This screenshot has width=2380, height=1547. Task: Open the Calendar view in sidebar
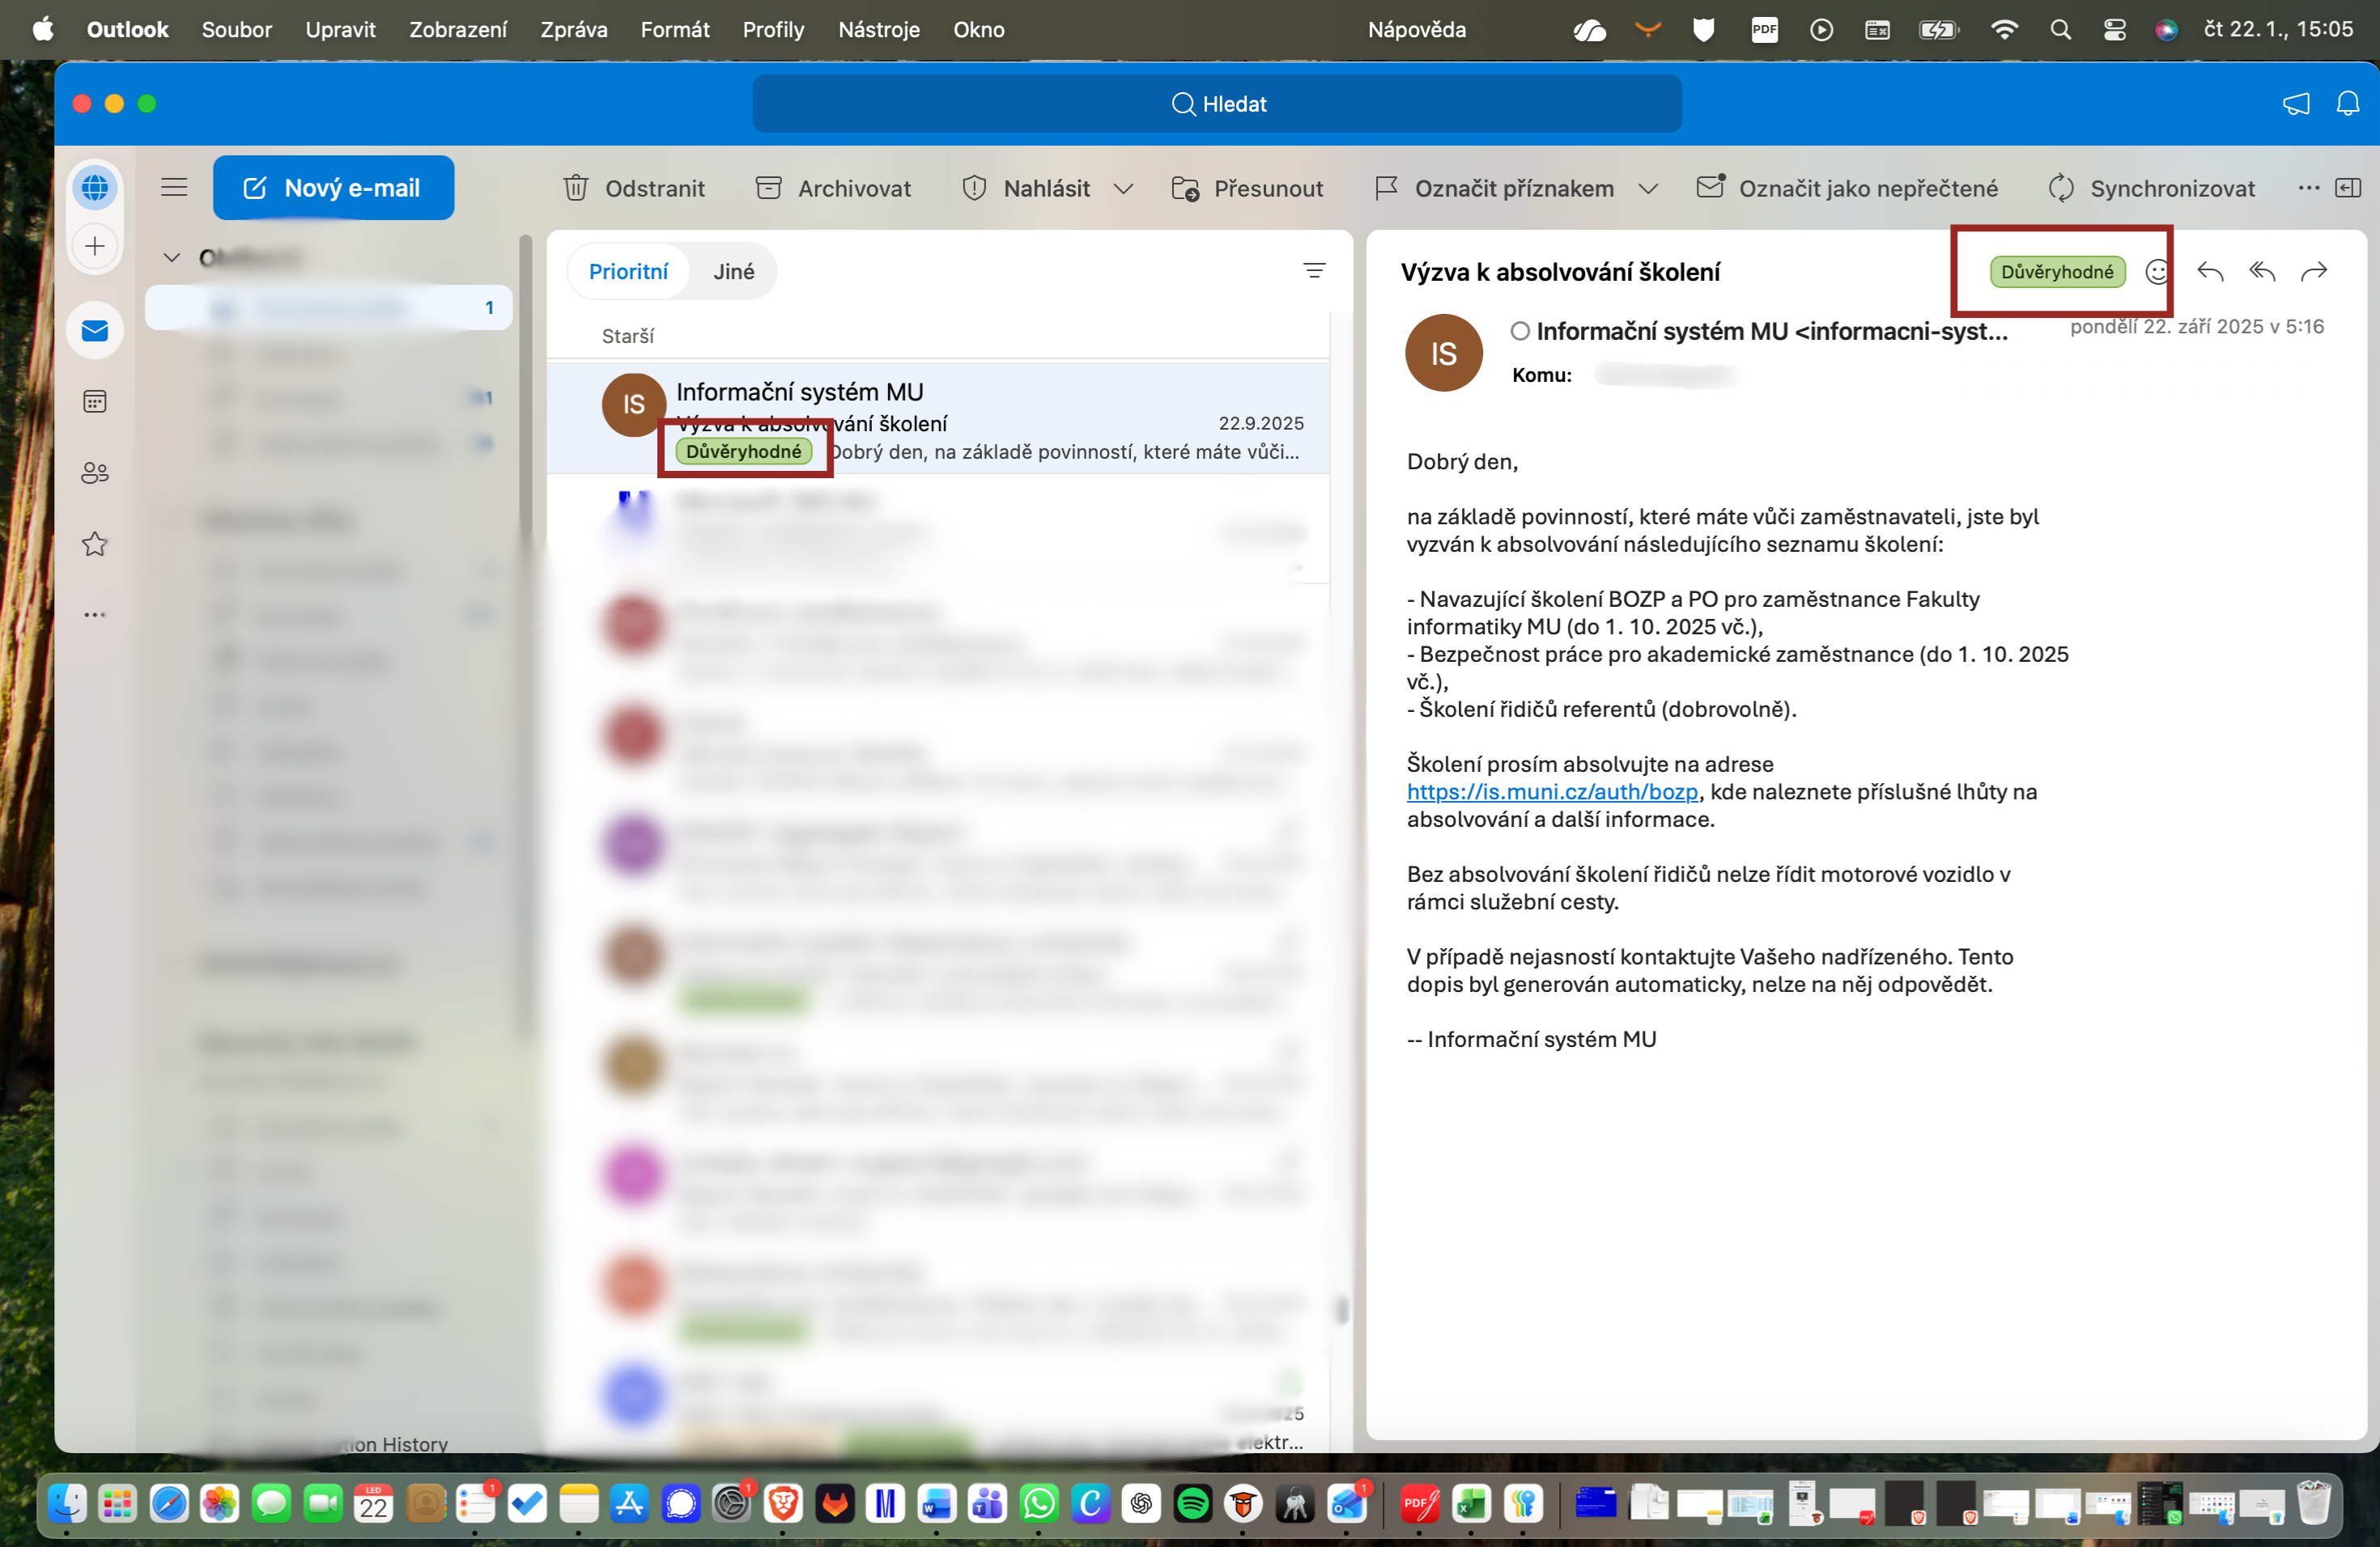[x=95, y=402]
